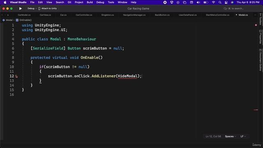Click the MonoBehaviour base class name
The image size is (263, 148).
coord(82,39)
